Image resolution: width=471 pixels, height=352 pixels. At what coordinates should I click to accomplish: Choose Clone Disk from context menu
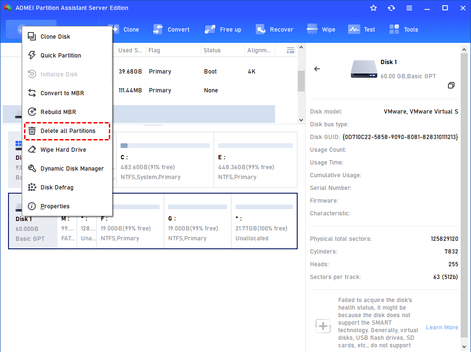click(67, 36)
